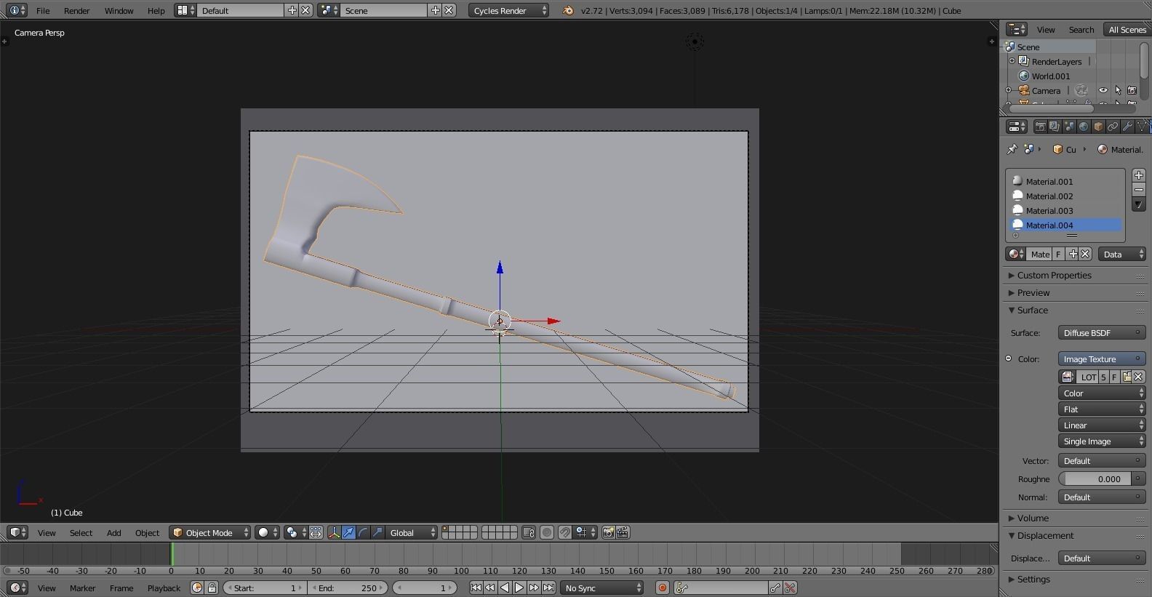1152x597 pixels.
Task: Add a new screen layout
Action: (292, 10)
